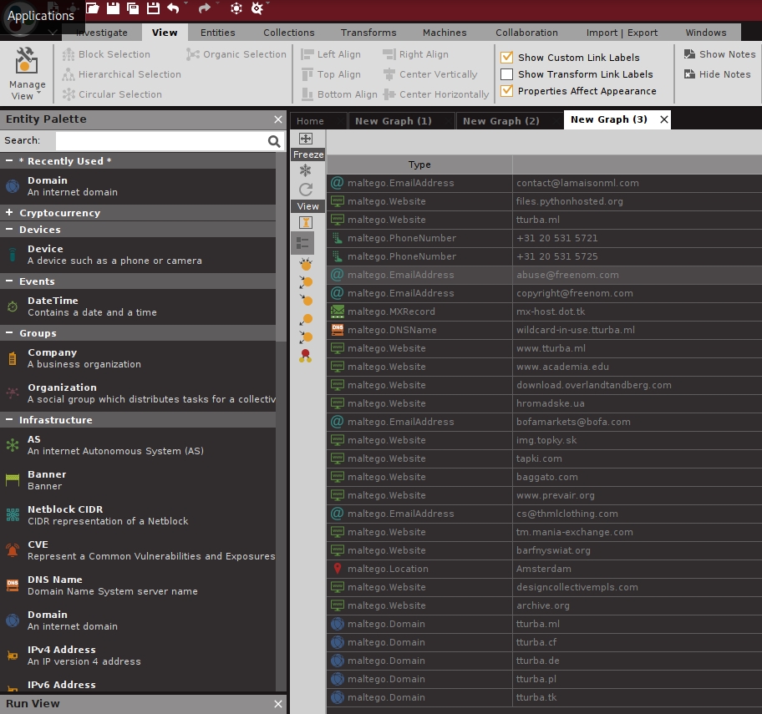Select the Company palette entity

coord(138,358)
